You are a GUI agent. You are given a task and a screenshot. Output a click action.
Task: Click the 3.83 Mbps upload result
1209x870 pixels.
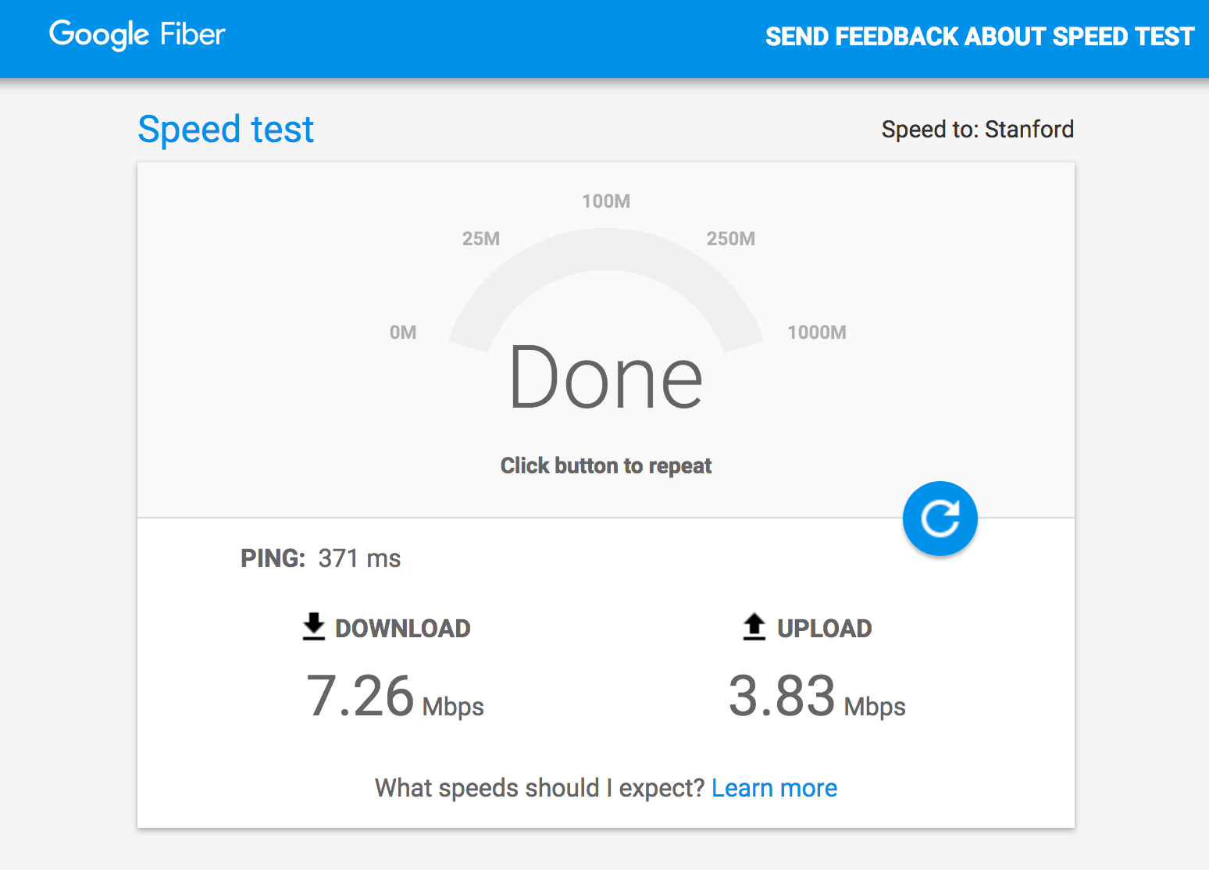point(816,697)
